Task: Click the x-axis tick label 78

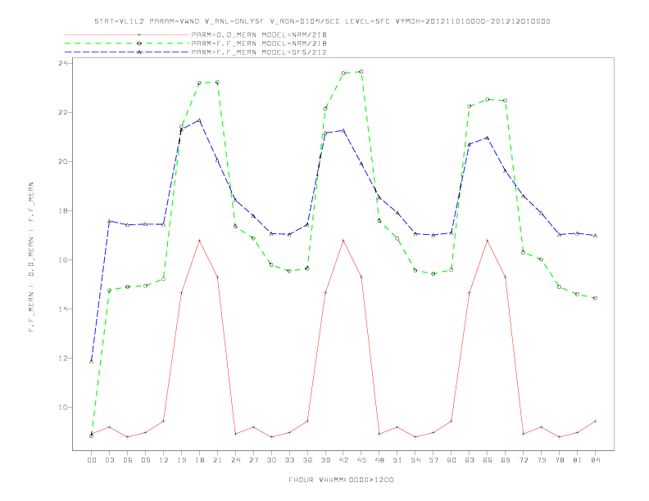Action: point(559,460)
